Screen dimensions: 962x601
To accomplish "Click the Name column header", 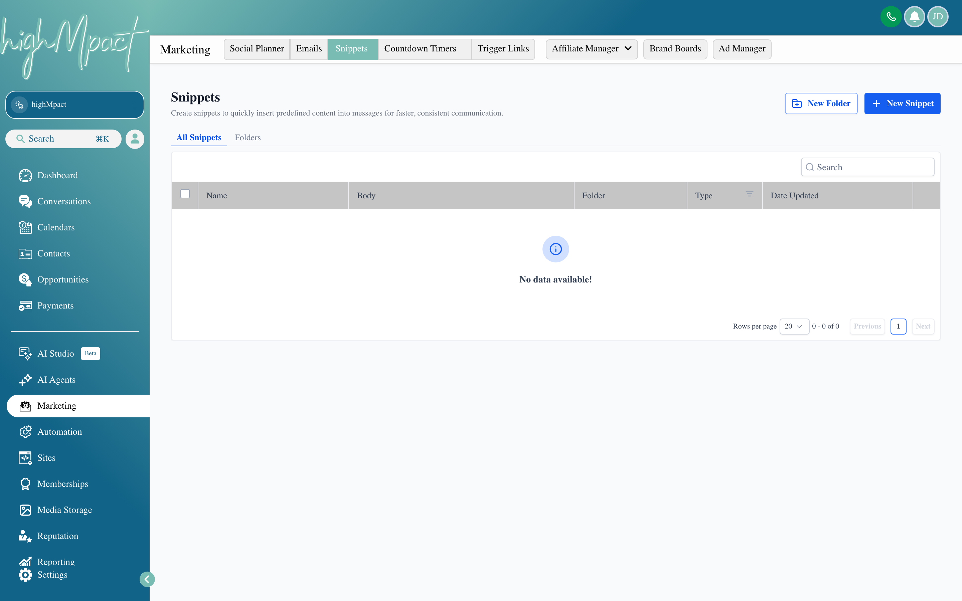I will (x=273, y=196).
